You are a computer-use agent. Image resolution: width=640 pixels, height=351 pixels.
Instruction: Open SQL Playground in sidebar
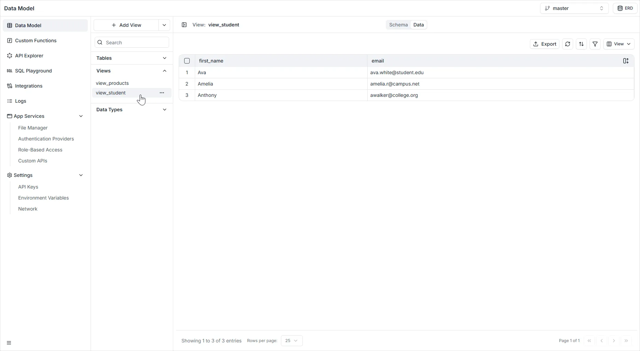tap(33, 71)
